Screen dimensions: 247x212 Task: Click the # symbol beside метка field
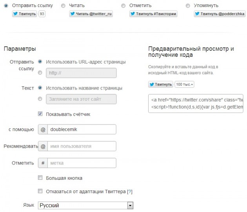click(x=43, y=163)
